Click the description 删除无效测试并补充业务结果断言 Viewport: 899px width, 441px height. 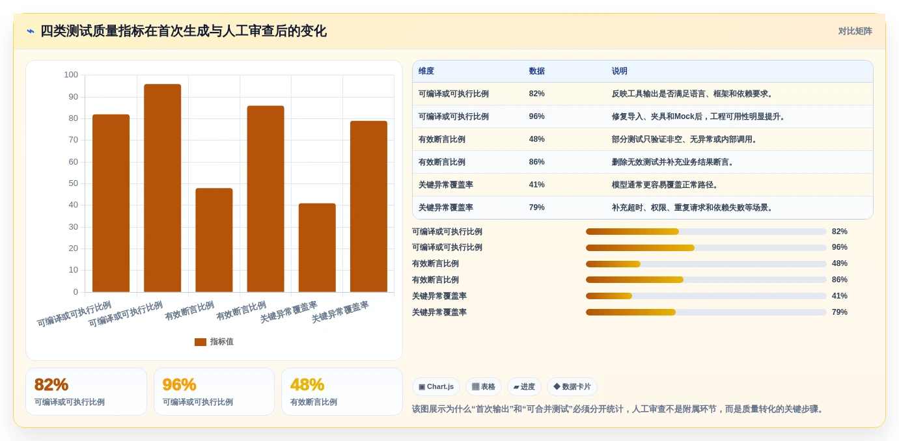tap(674, 162)
